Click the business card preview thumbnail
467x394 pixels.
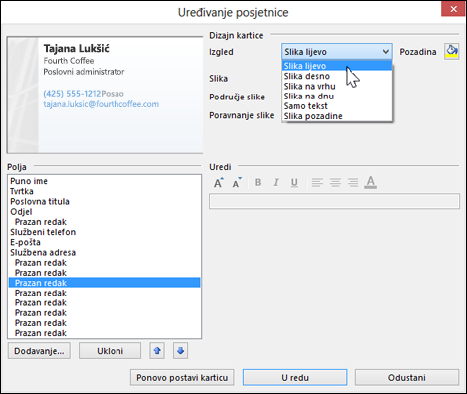click(105, 95)
